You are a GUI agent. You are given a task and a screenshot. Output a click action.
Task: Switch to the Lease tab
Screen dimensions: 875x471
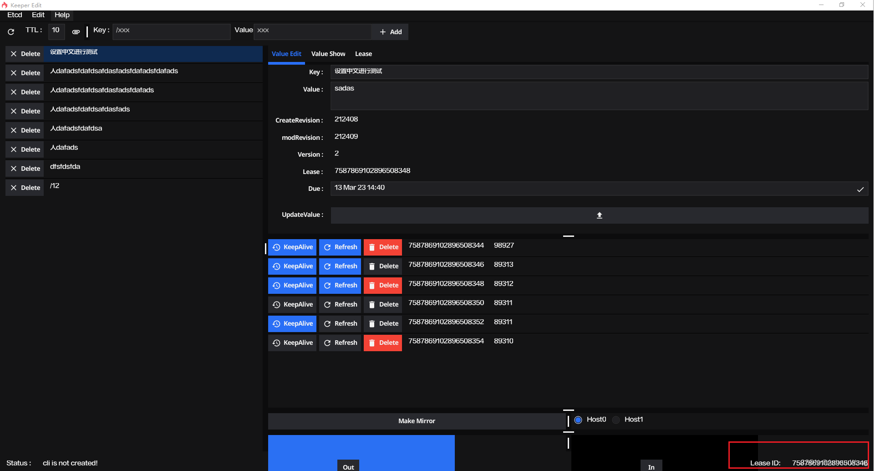(363, 54)
